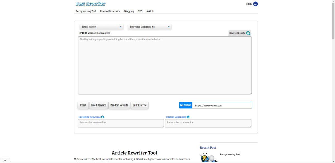Open the hamburger MENU icon
This screenshot has height=163, width=335.
[x=255, y=4]
